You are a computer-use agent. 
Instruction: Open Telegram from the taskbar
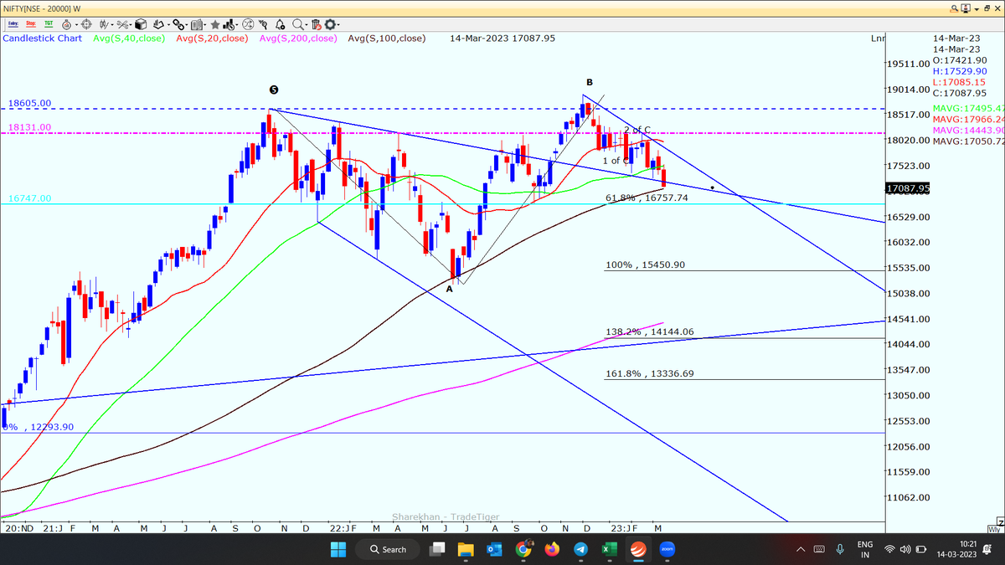[x=580, y=549]
